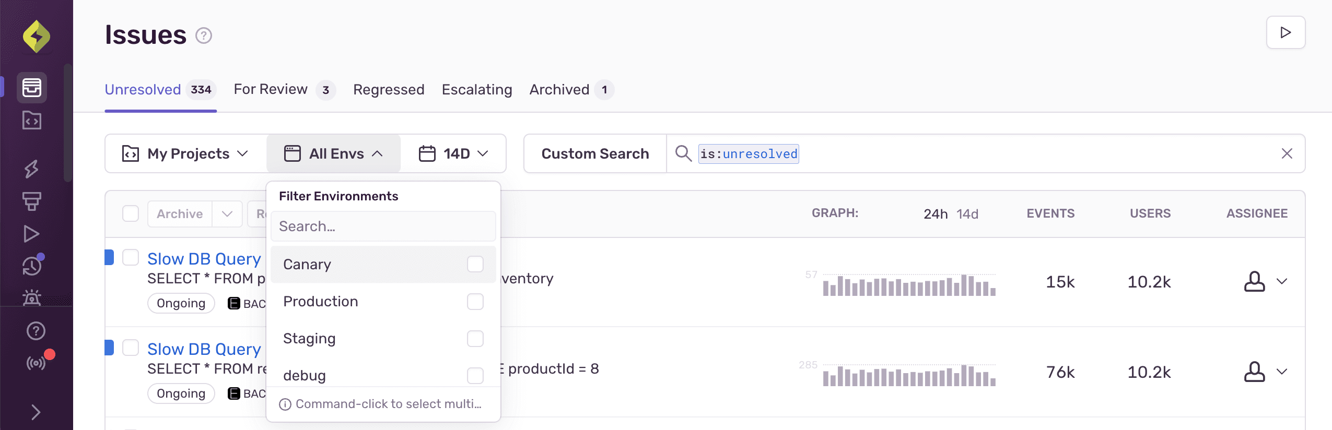
Task: Open the Issues icon in sidebar
Action: 32,88
